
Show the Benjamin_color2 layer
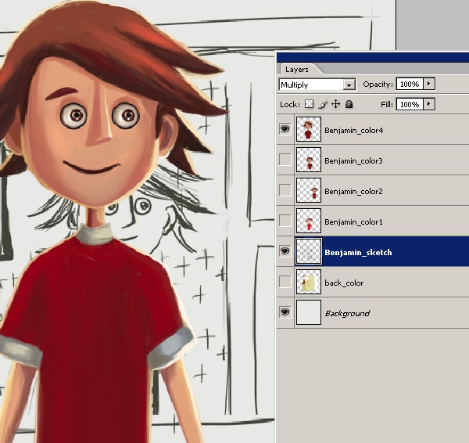[285, 190]
